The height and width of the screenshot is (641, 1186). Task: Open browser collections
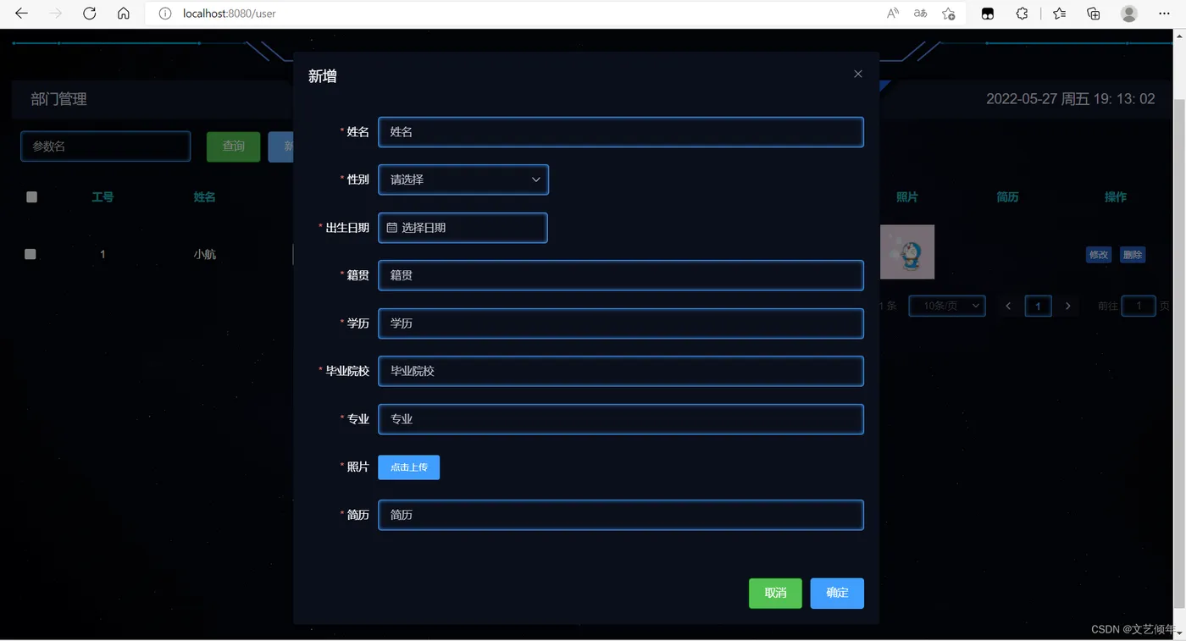pos(1094,14)
